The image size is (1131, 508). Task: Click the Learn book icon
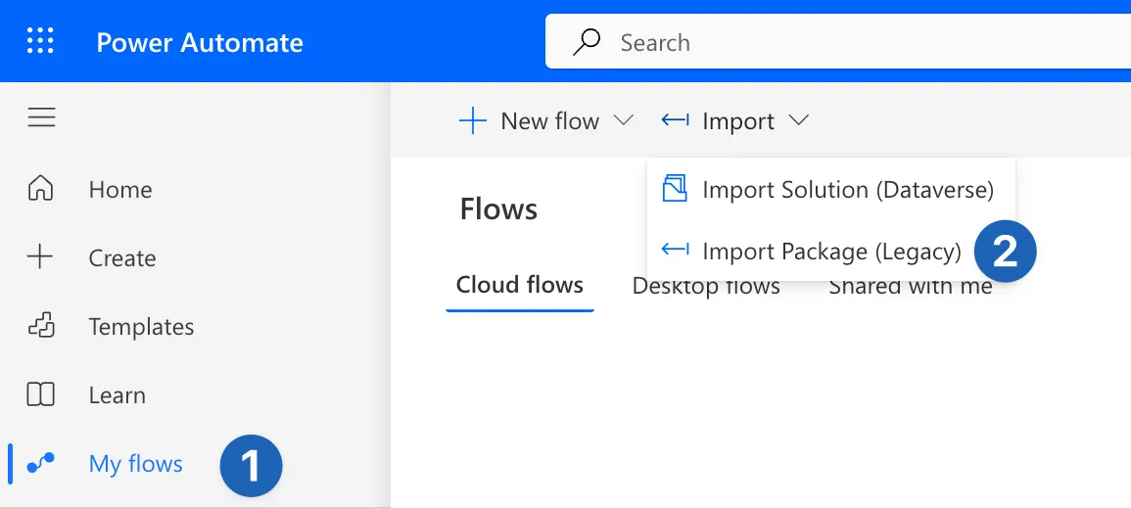[40, 394]
